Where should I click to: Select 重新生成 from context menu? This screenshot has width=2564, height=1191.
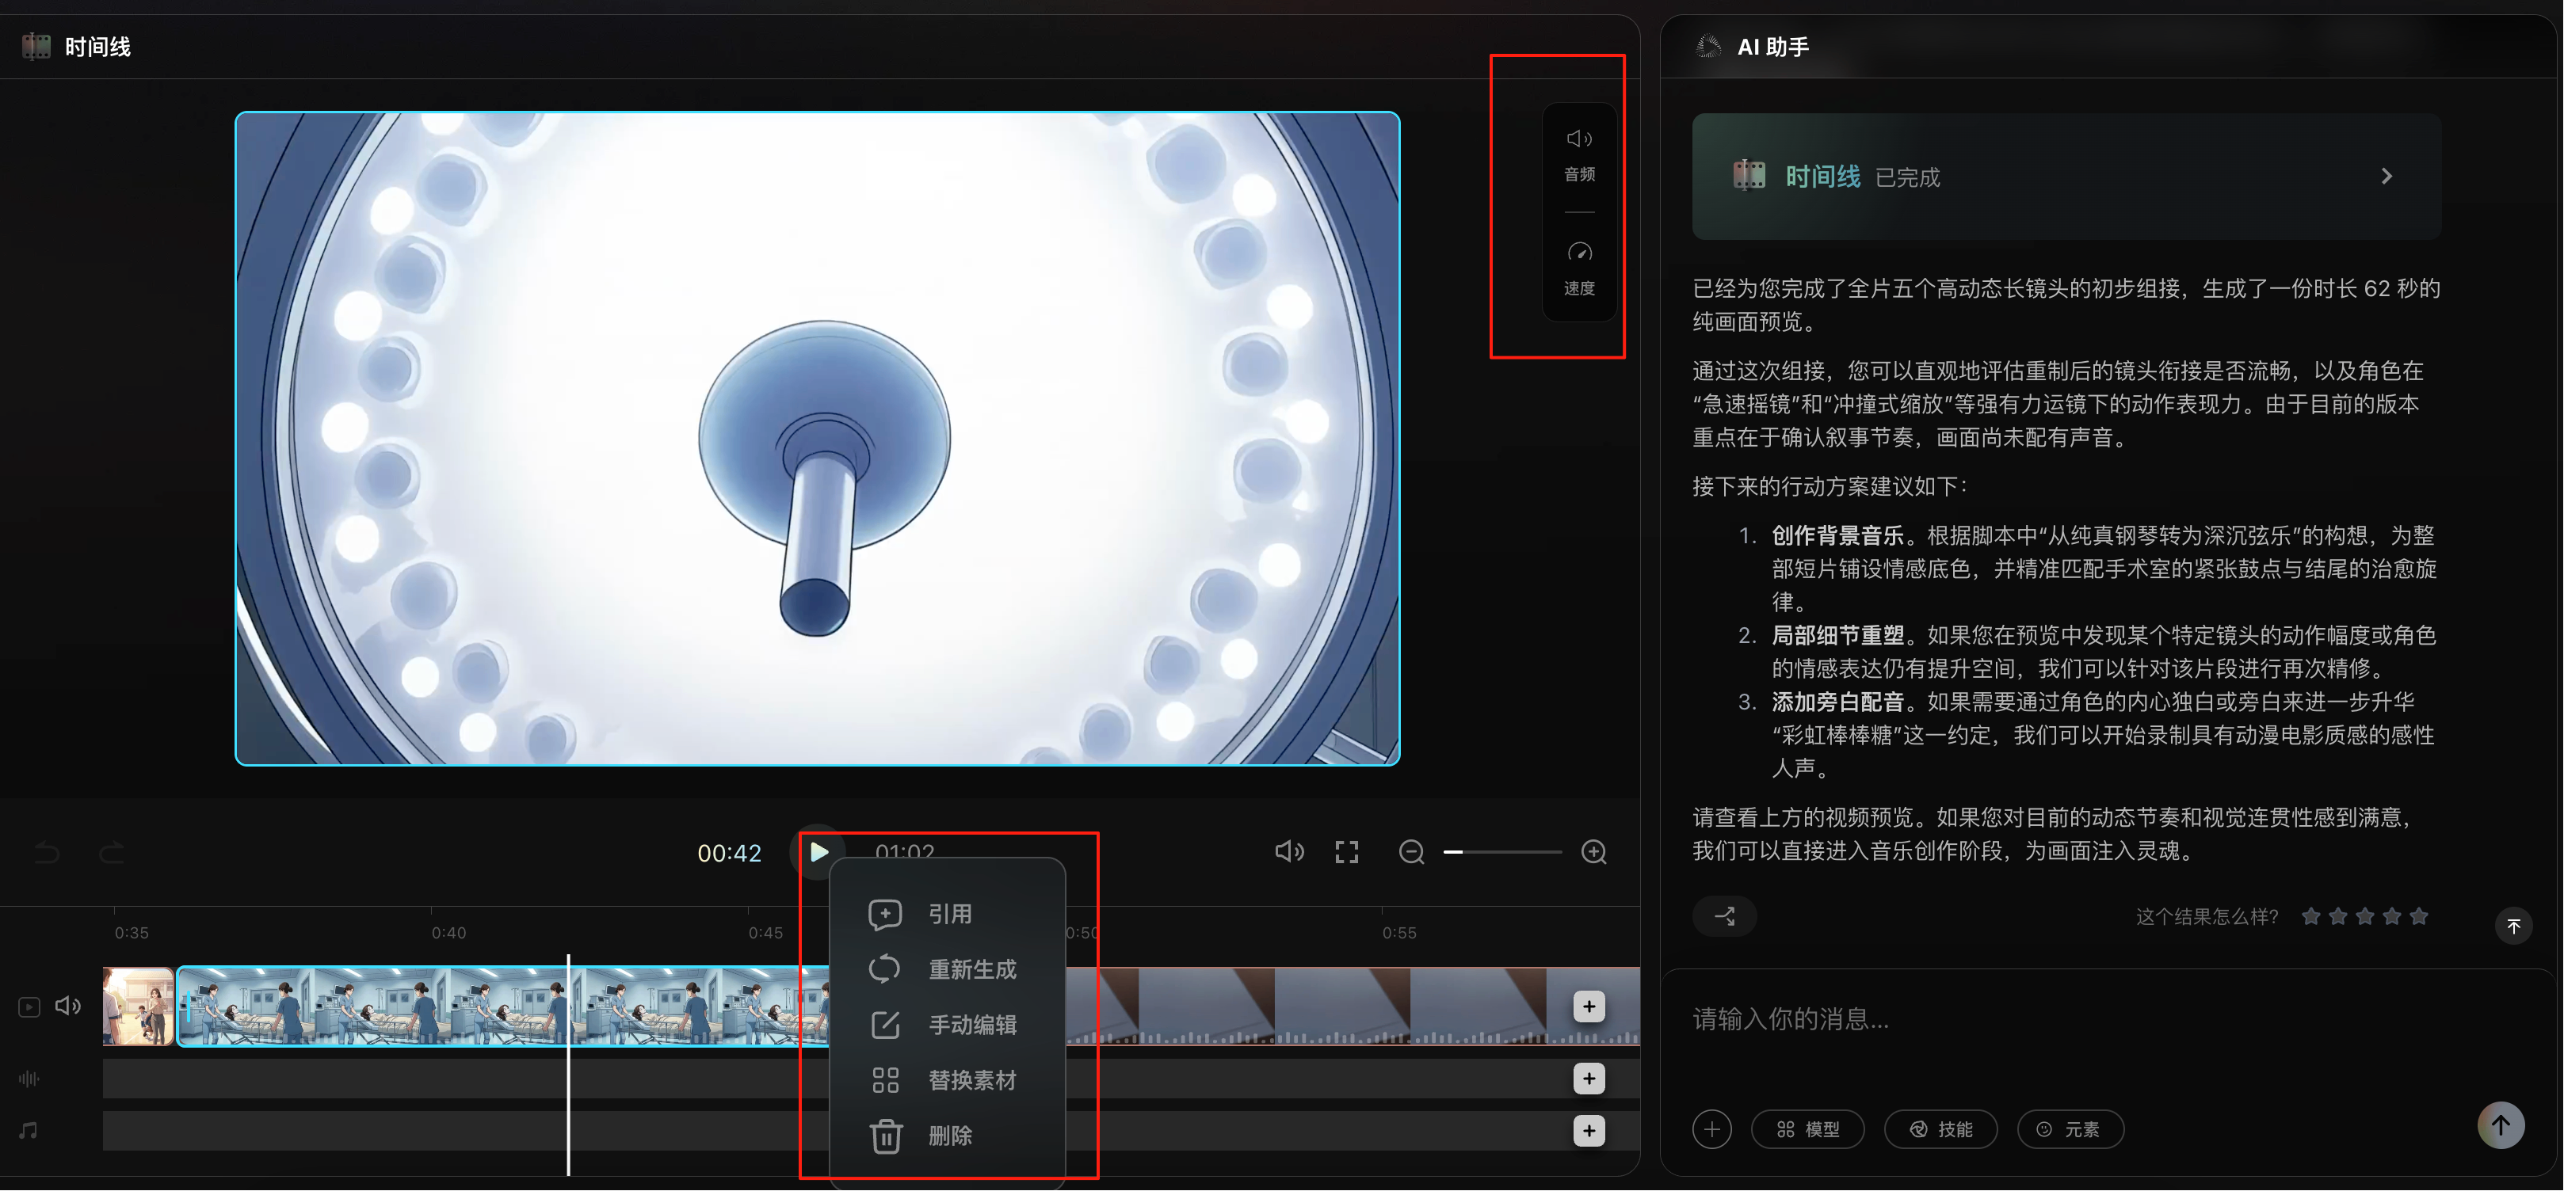click(x=971, y=969)
